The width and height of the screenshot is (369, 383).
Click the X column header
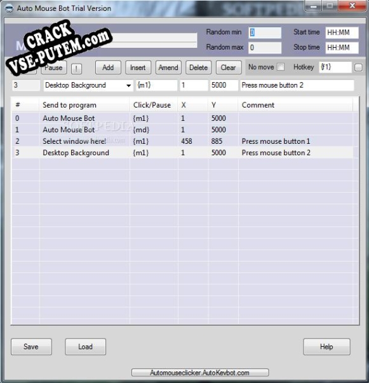pos(192,105)
